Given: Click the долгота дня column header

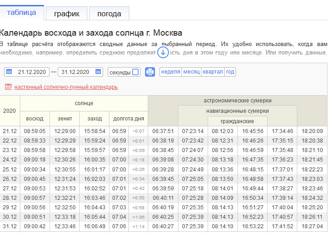Looking at the screenshot, I should (128, 119).
